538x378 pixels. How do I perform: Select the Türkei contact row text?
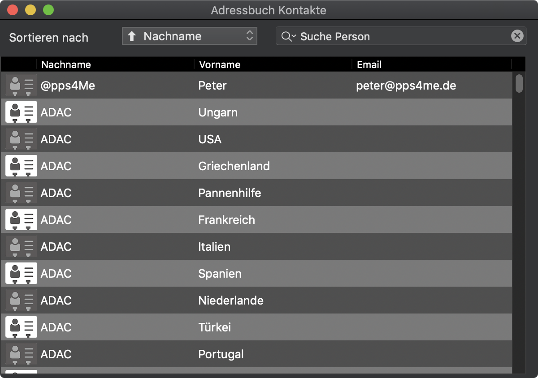click(214, 327)
